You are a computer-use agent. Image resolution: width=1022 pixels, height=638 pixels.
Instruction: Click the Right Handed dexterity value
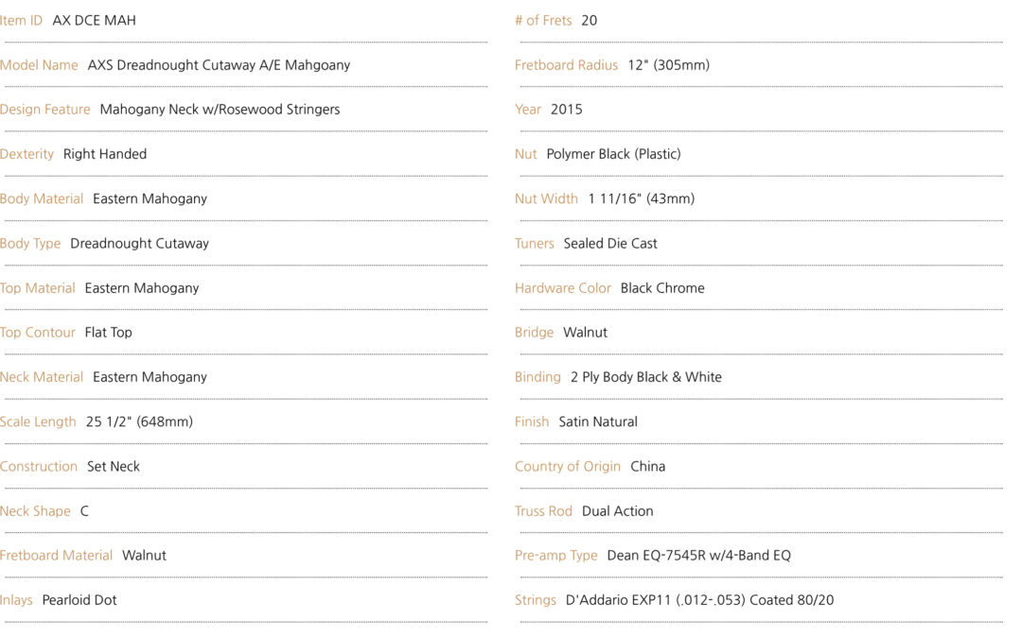(105, 154)
